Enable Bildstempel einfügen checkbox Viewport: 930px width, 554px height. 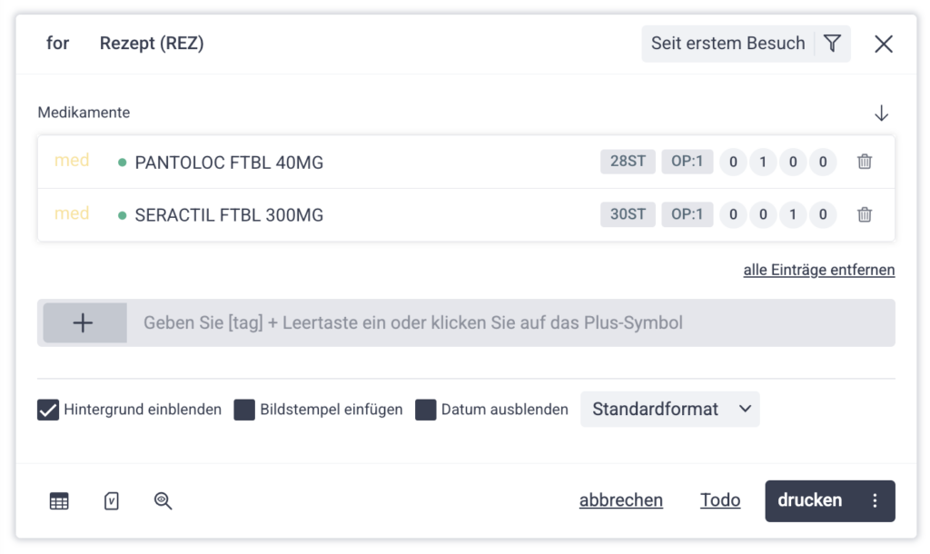244,410
